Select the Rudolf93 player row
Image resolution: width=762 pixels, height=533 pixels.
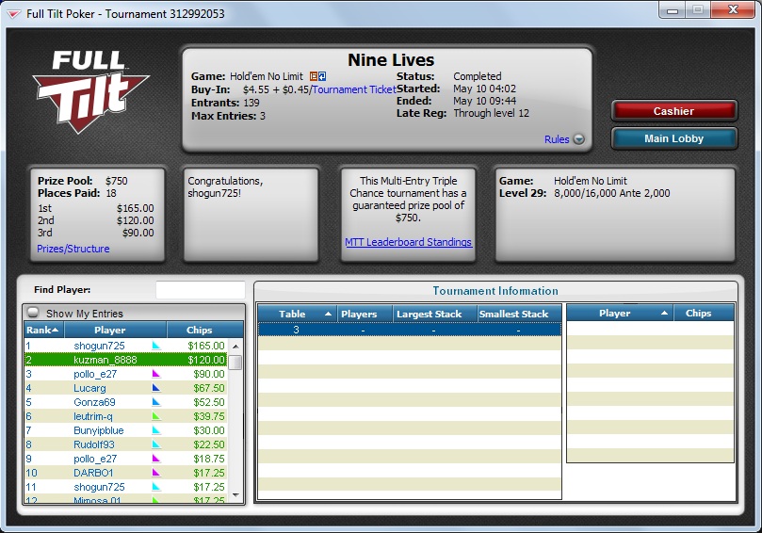point(125,444)
